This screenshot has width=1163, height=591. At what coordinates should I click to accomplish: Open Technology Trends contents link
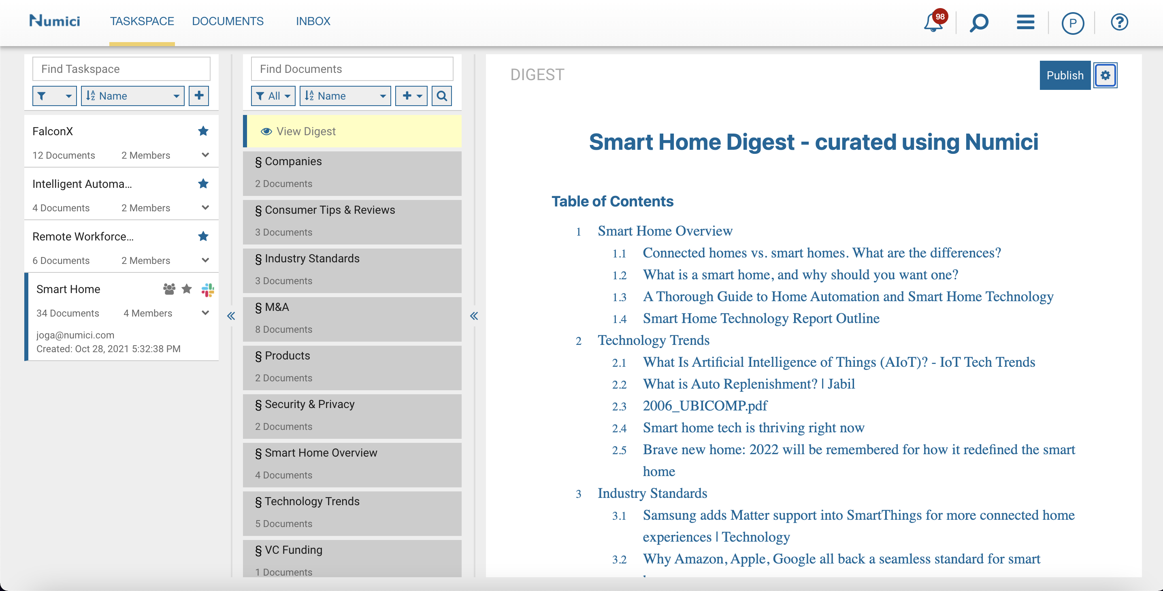(653, 340)
